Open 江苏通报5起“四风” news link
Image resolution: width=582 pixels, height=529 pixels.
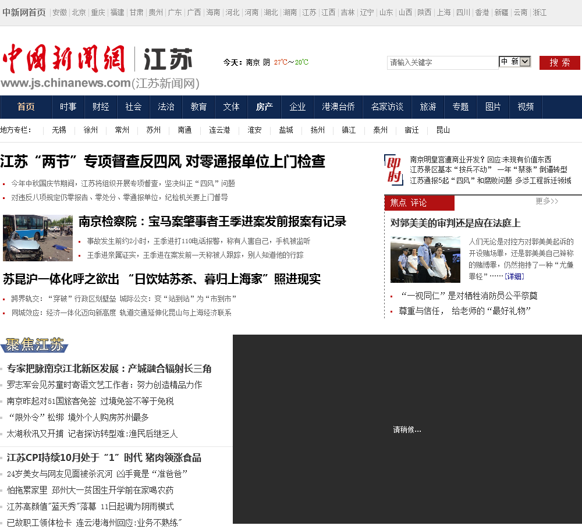[490, 180]
